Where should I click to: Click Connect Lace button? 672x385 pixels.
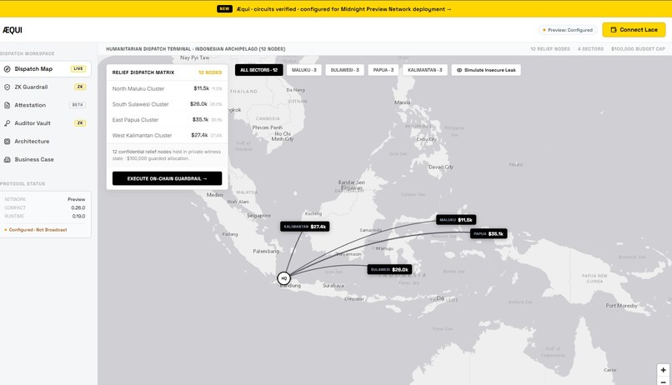pyautogui.click(x=634, y=30)
